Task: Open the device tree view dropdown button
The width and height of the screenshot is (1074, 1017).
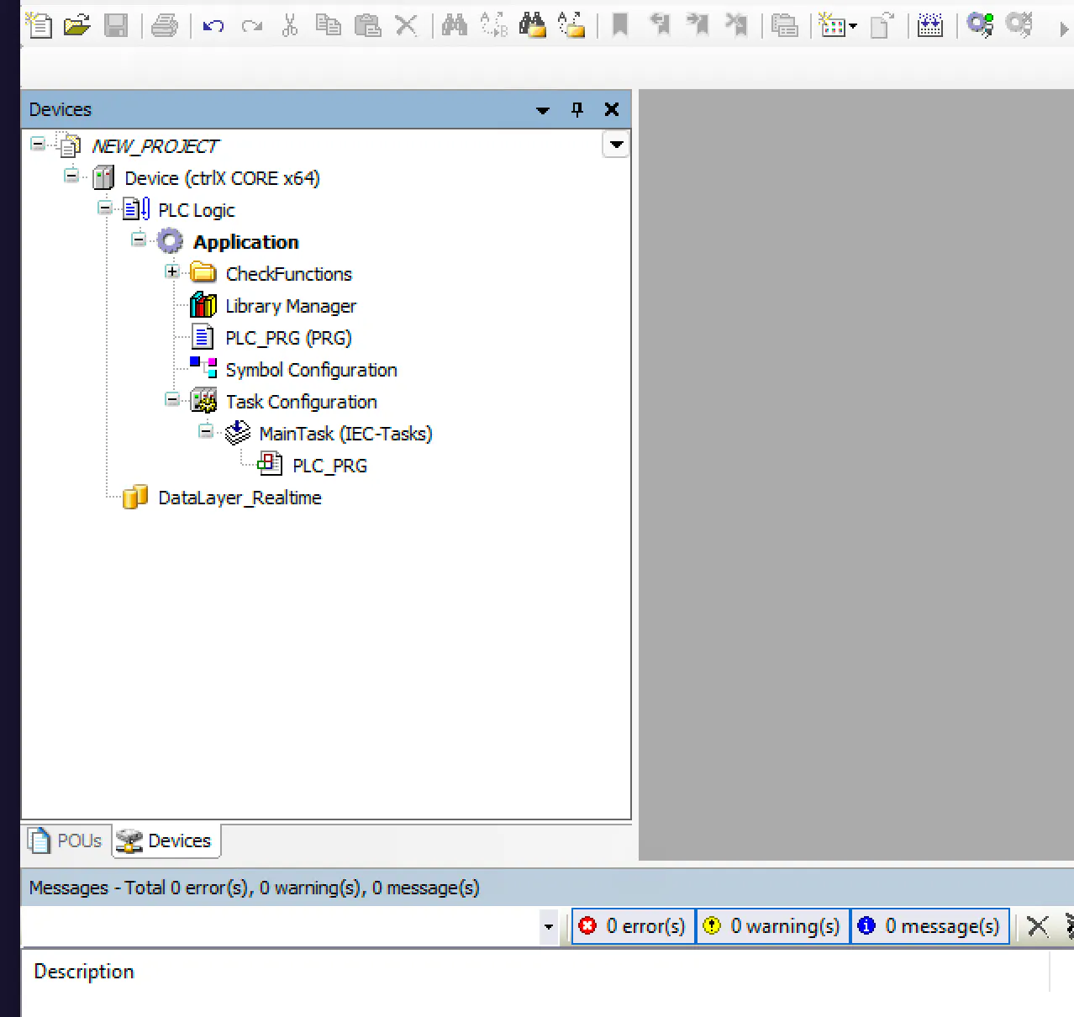Action: pos(617,145)
